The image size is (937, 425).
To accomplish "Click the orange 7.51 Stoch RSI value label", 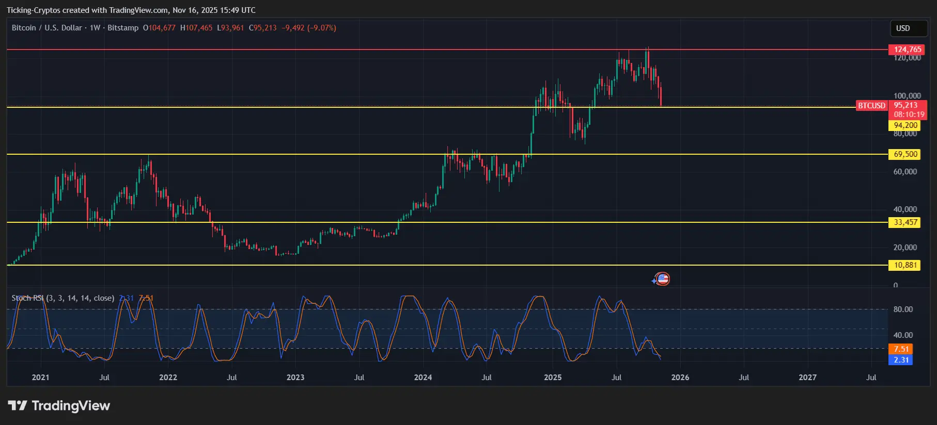I will click(x=901, y=349).
